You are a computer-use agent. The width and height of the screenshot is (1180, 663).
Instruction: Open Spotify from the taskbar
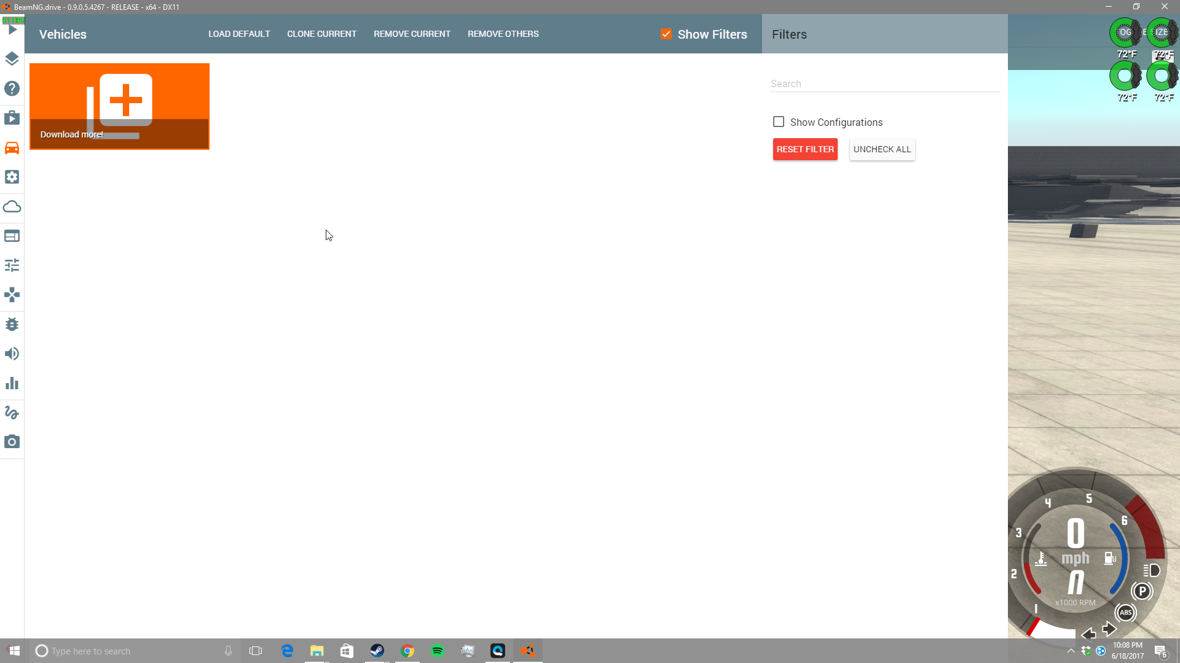438,651
